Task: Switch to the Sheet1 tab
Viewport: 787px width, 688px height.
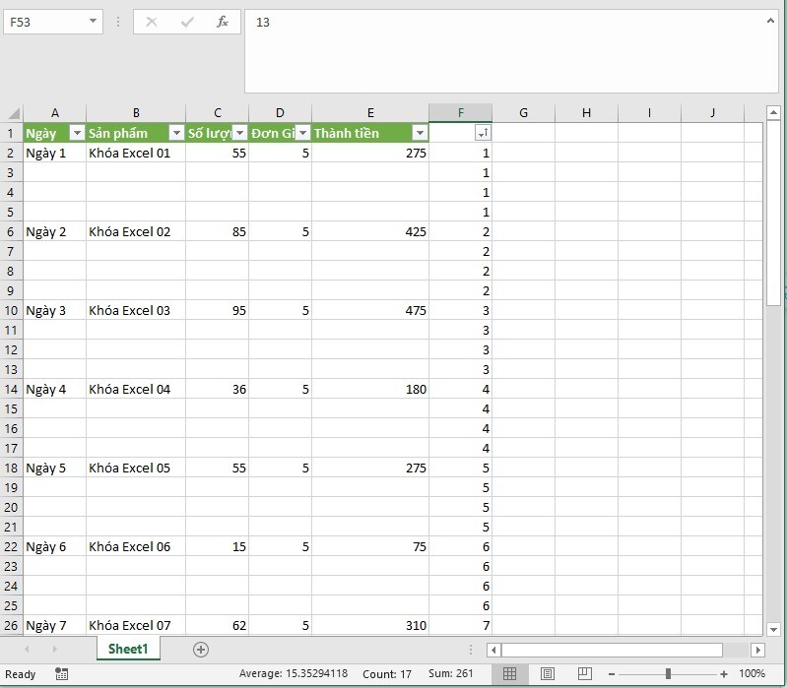Action: point(128,649)
